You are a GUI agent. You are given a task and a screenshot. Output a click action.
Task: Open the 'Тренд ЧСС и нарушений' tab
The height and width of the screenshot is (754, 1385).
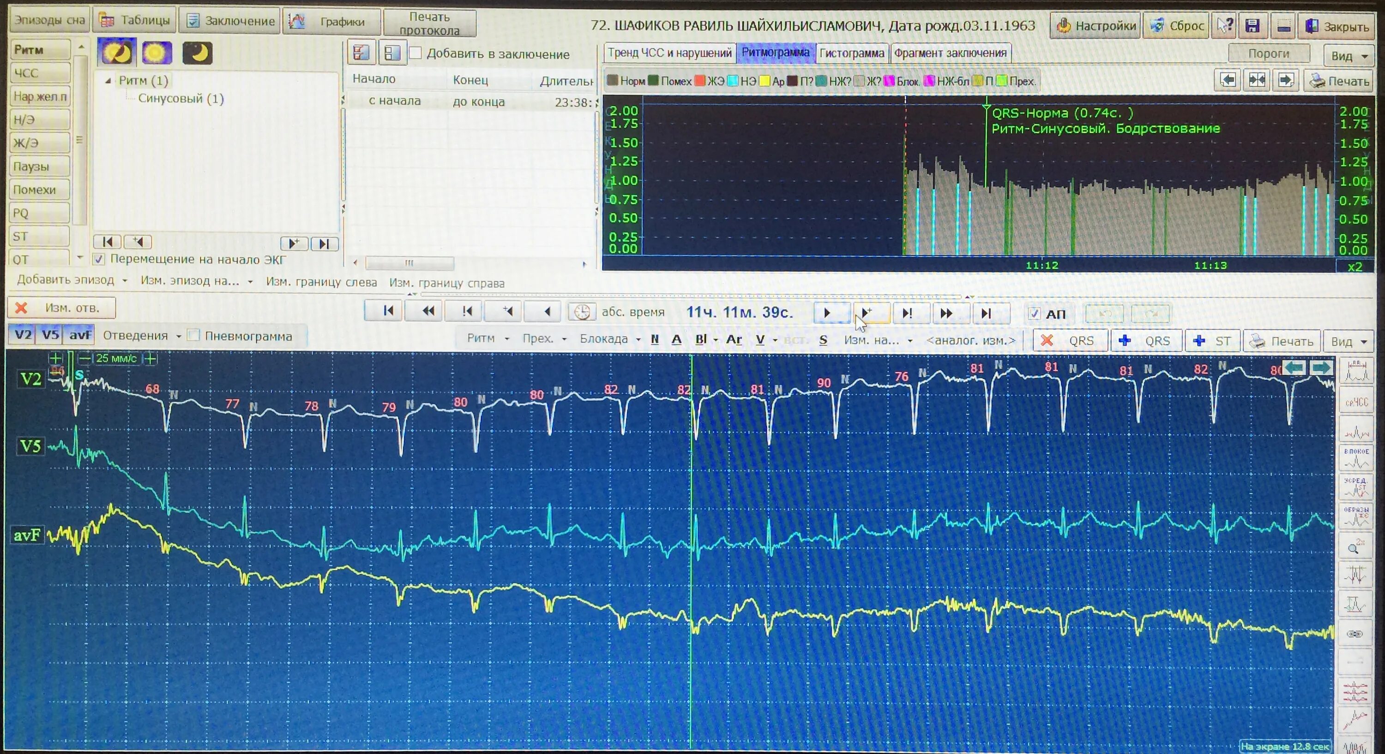point(669,53)
